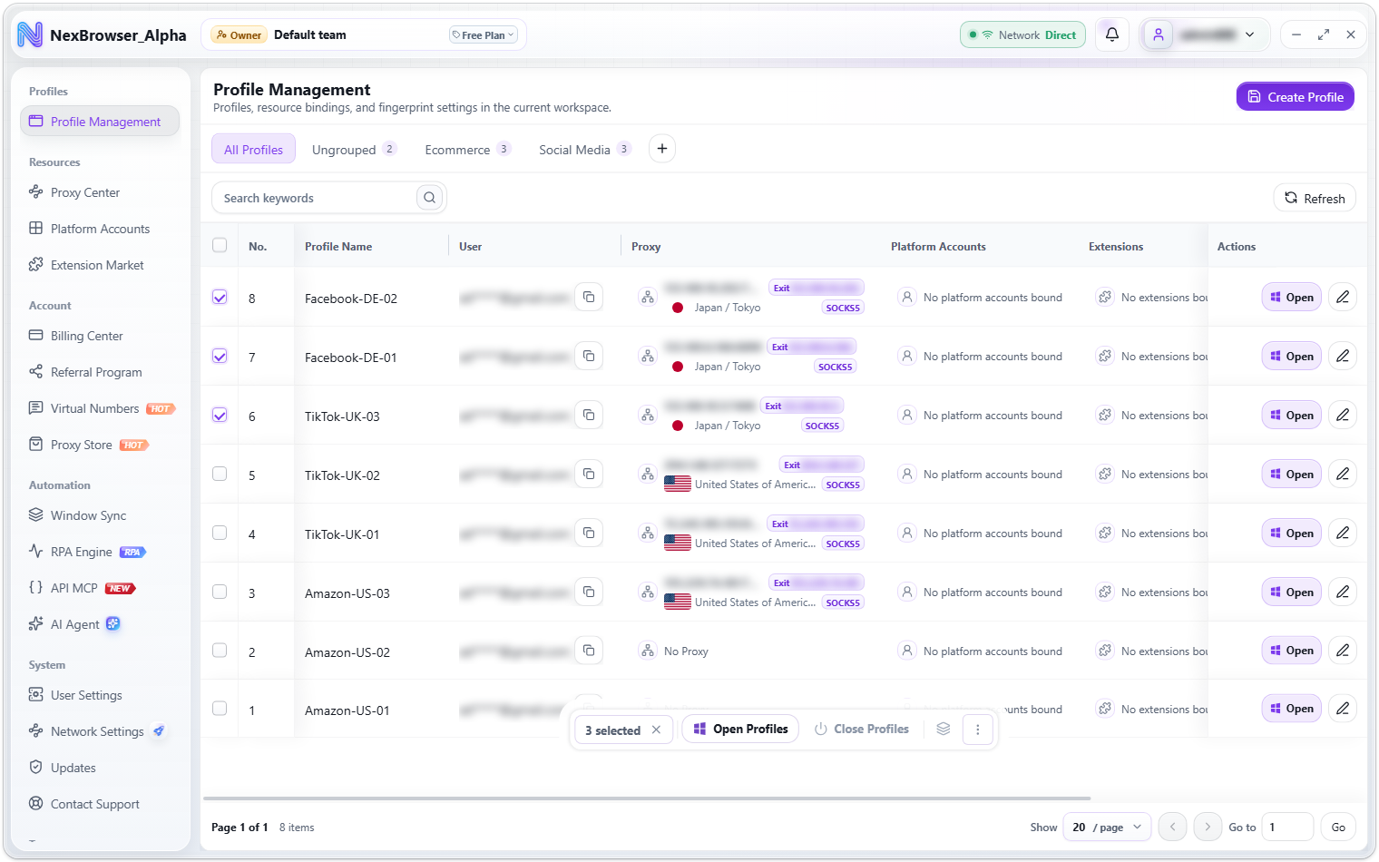
Task: Open the 20 / page size dropdown
Action: 1107,827
